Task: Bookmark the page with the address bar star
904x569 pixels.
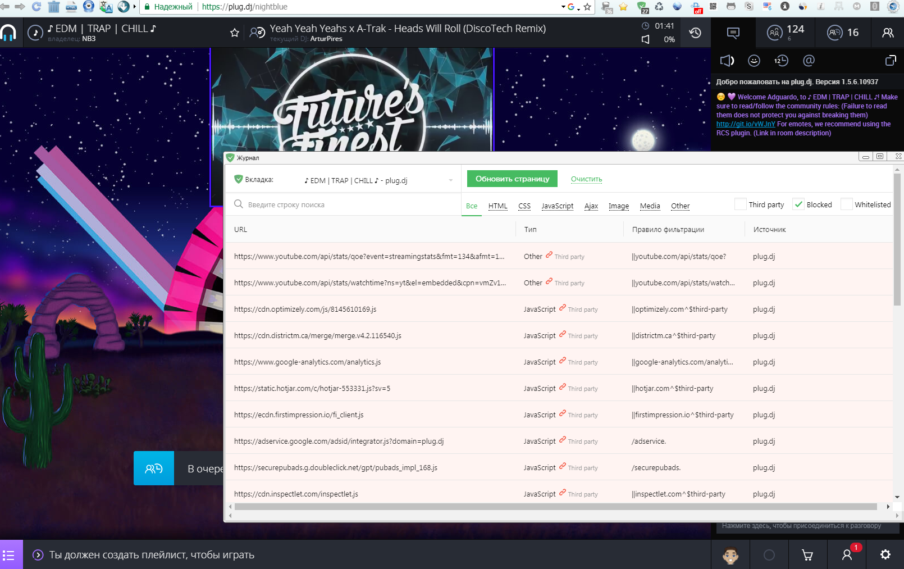Action: click(587, 7)
